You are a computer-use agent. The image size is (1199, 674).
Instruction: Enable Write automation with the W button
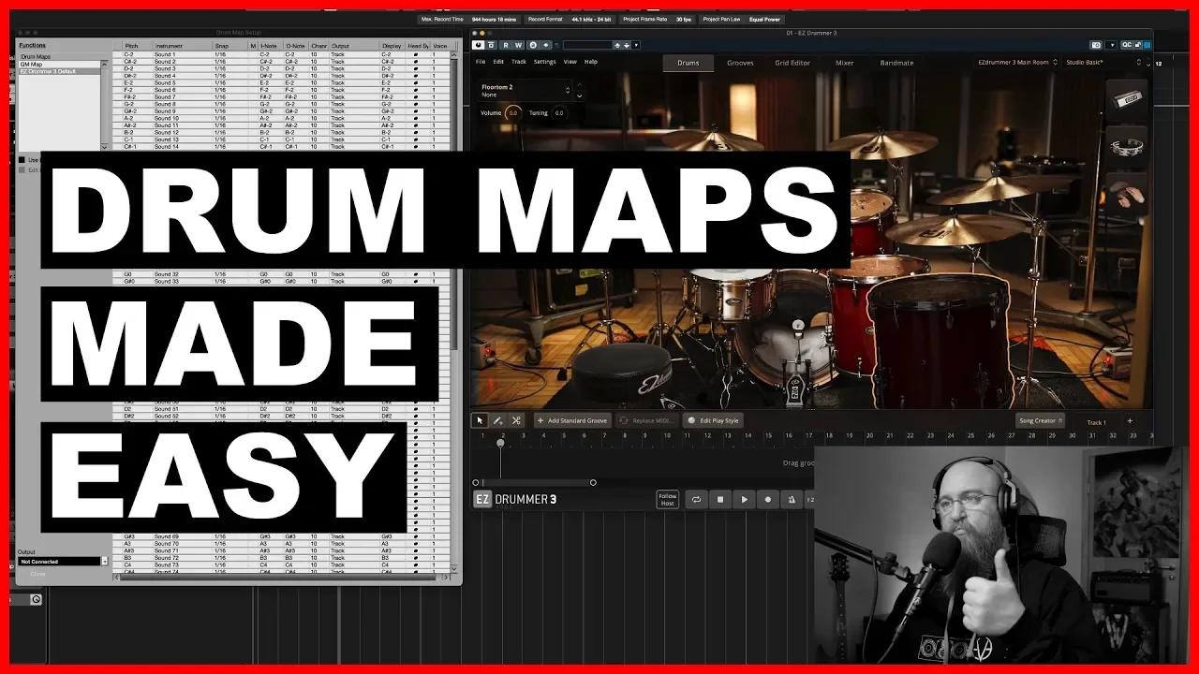[x=519, y=44]
